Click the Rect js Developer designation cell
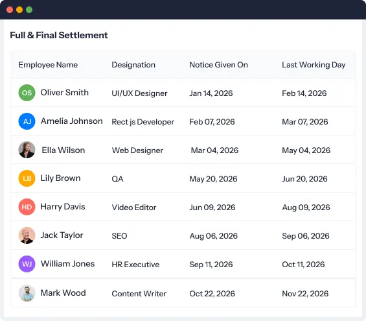366x321 pixels. click(x=143, y=122)
